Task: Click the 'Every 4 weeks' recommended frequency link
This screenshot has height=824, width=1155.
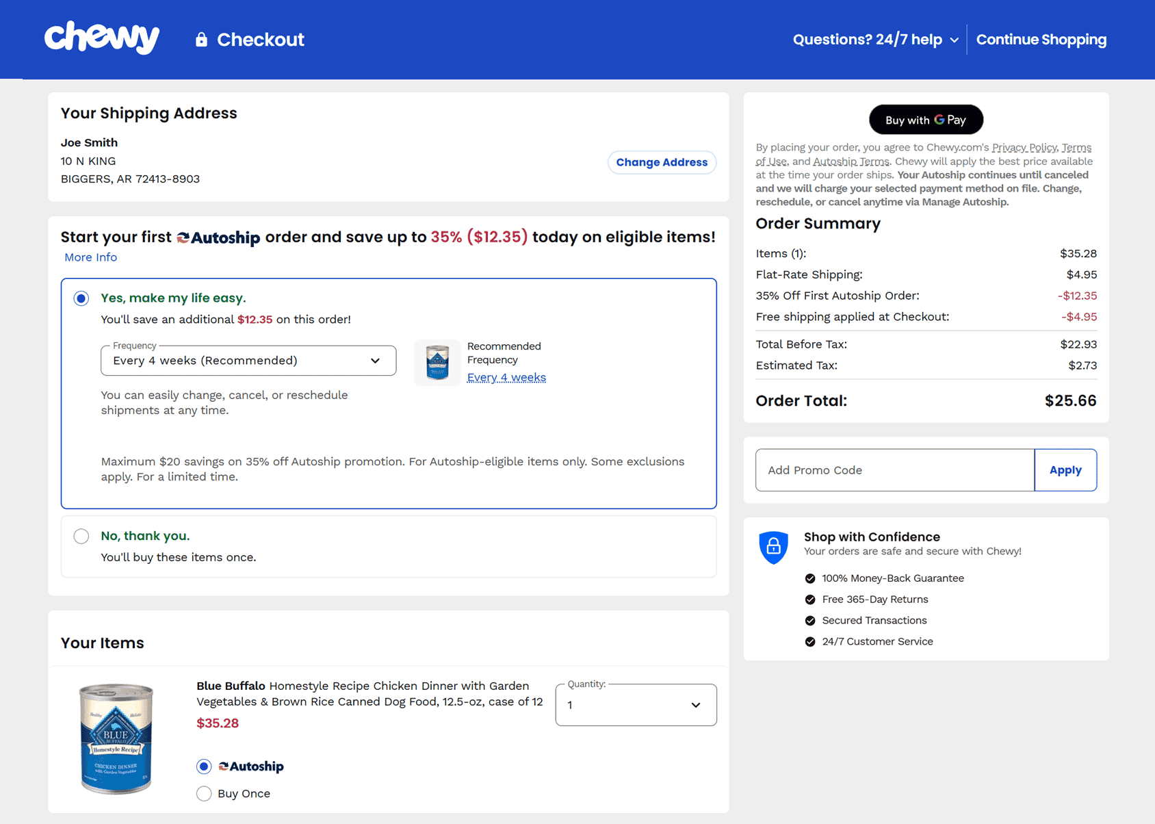Action: click(x=506, y=377)
